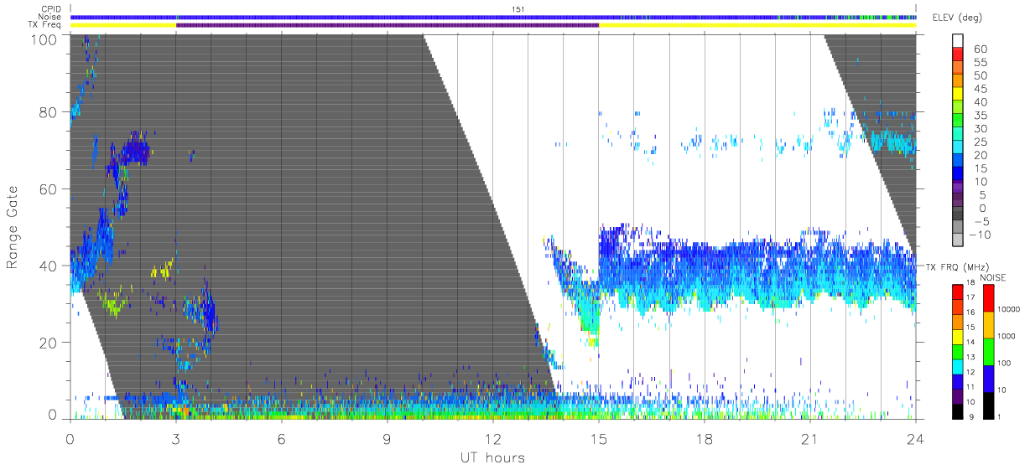
Task: Click the 'NOISE' legend title
Action: (993, 278)
